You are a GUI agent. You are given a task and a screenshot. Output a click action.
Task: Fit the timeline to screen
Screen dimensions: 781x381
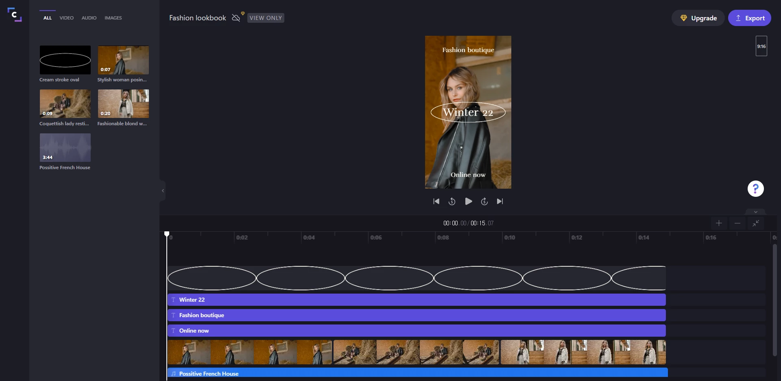coord(756,223)
